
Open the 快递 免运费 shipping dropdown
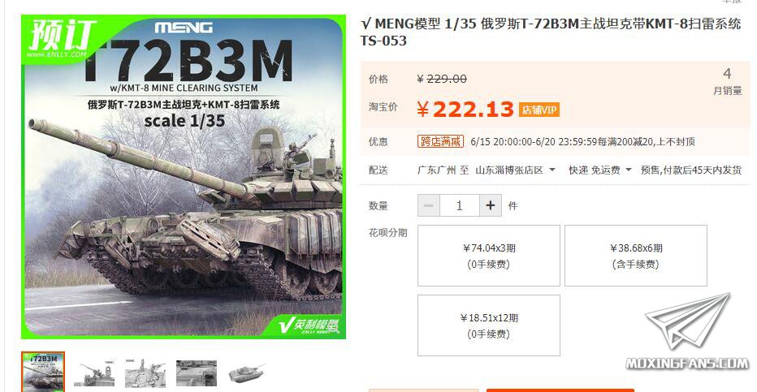coord(600,170)
